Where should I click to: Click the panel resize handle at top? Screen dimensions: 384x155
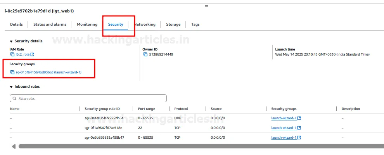[x=206, y=6]
